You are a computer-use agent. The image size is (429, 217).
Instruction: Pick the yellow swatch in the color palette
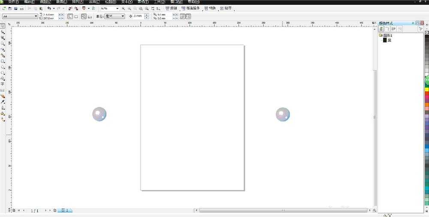click(x=427, y=89)
